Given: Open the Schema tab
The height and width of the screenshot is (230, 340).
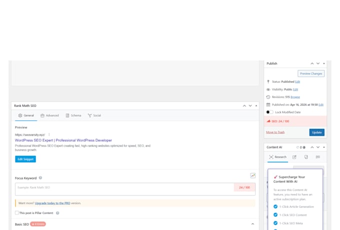Looking at the screenshot, I should [x=73, y=115].
